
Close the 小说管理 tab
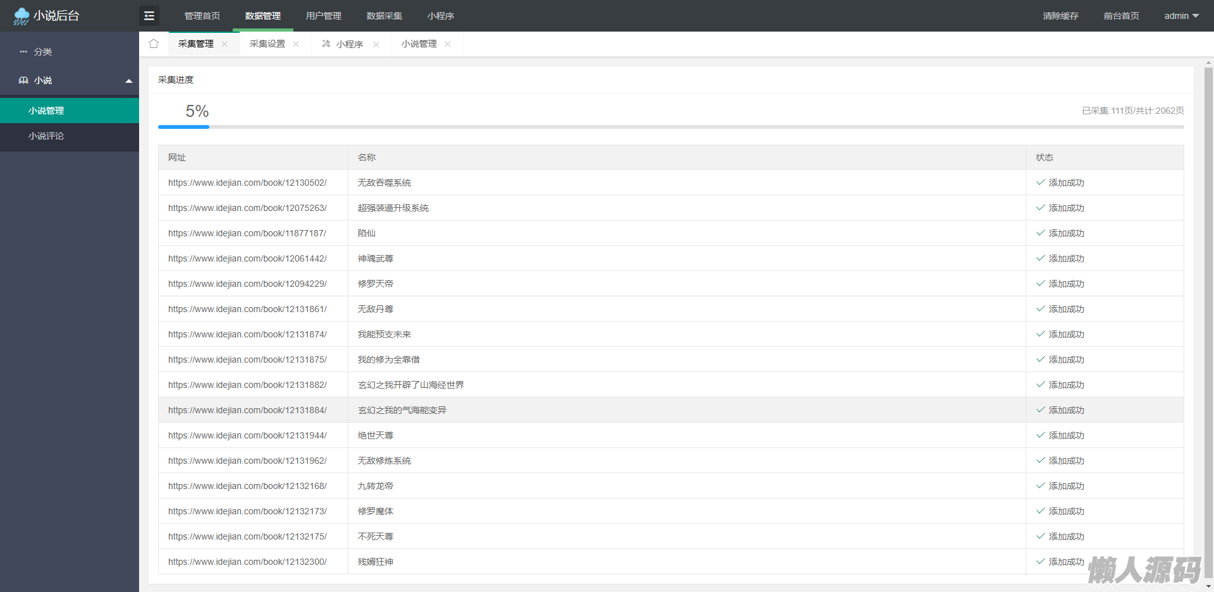point(448,44)
